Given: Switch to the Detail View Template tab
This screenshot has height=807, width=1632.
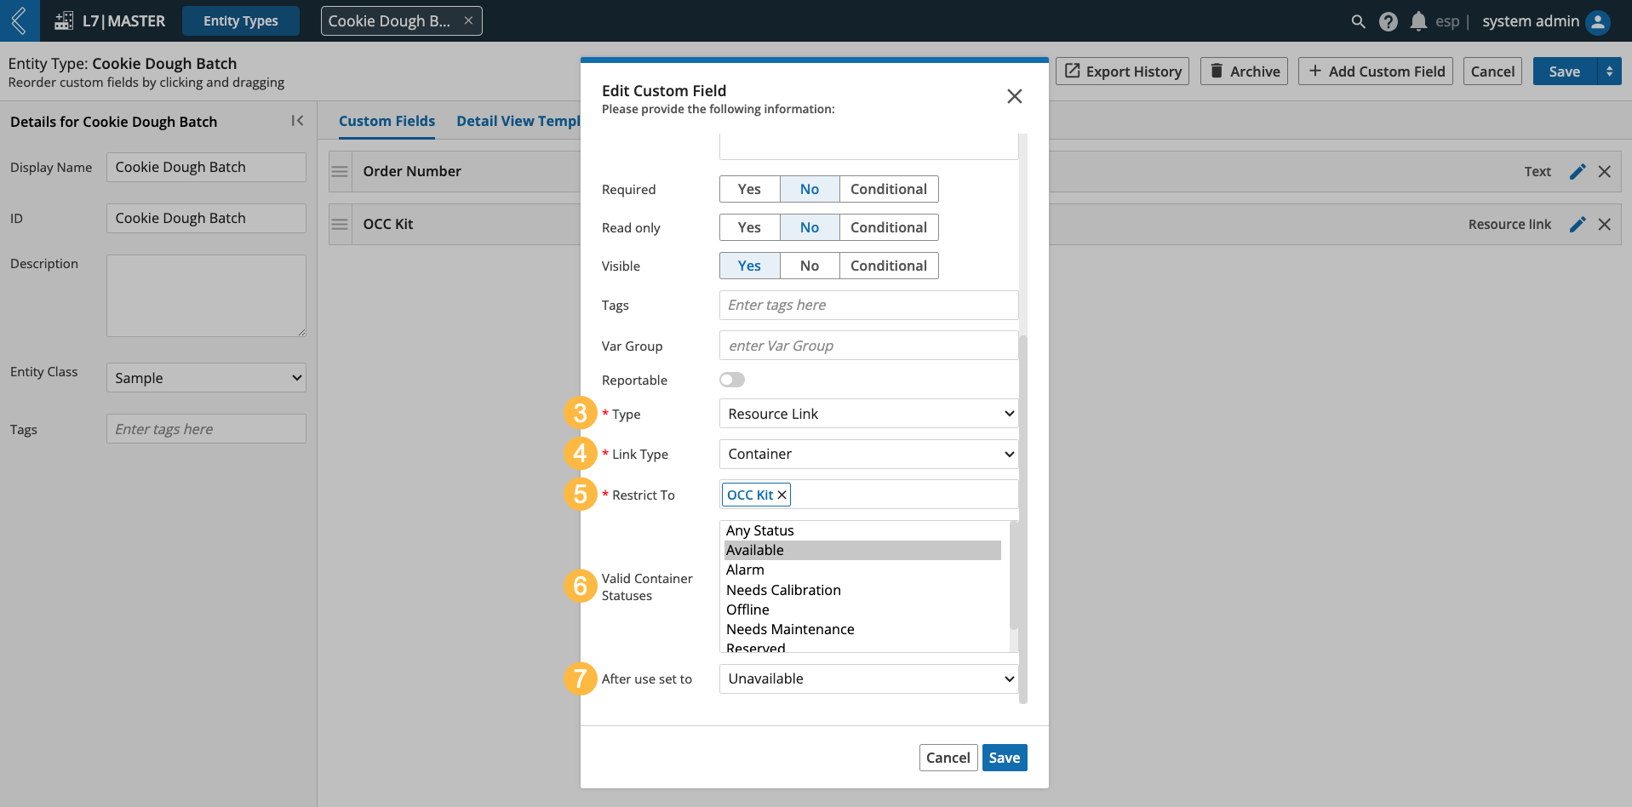Looking at the screenshot, I should point(518,121).
